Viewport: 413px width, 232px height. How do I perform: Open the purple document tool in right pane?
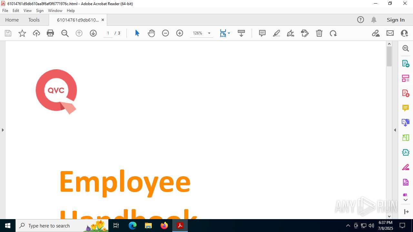[x=406, y=182]
